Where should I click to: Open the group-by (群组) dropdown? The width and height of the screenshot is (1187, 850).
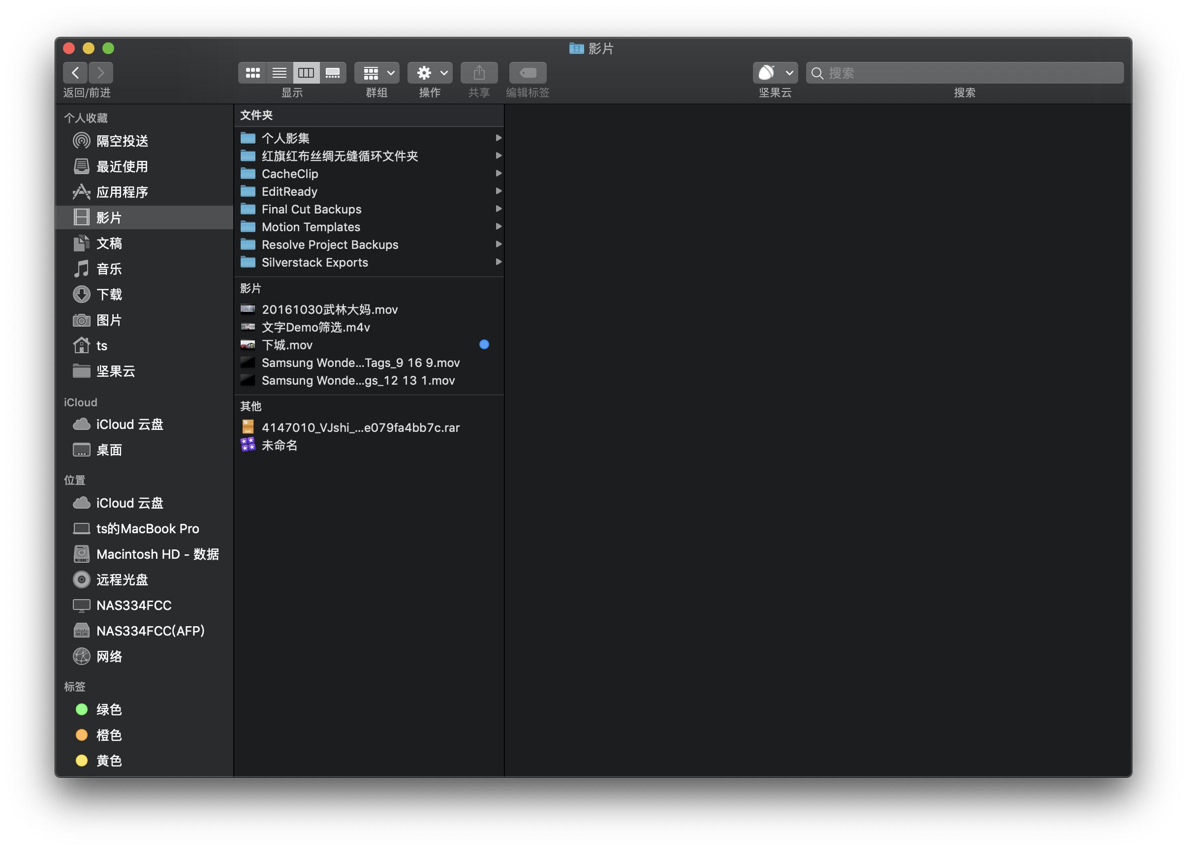tap(377, 73)
